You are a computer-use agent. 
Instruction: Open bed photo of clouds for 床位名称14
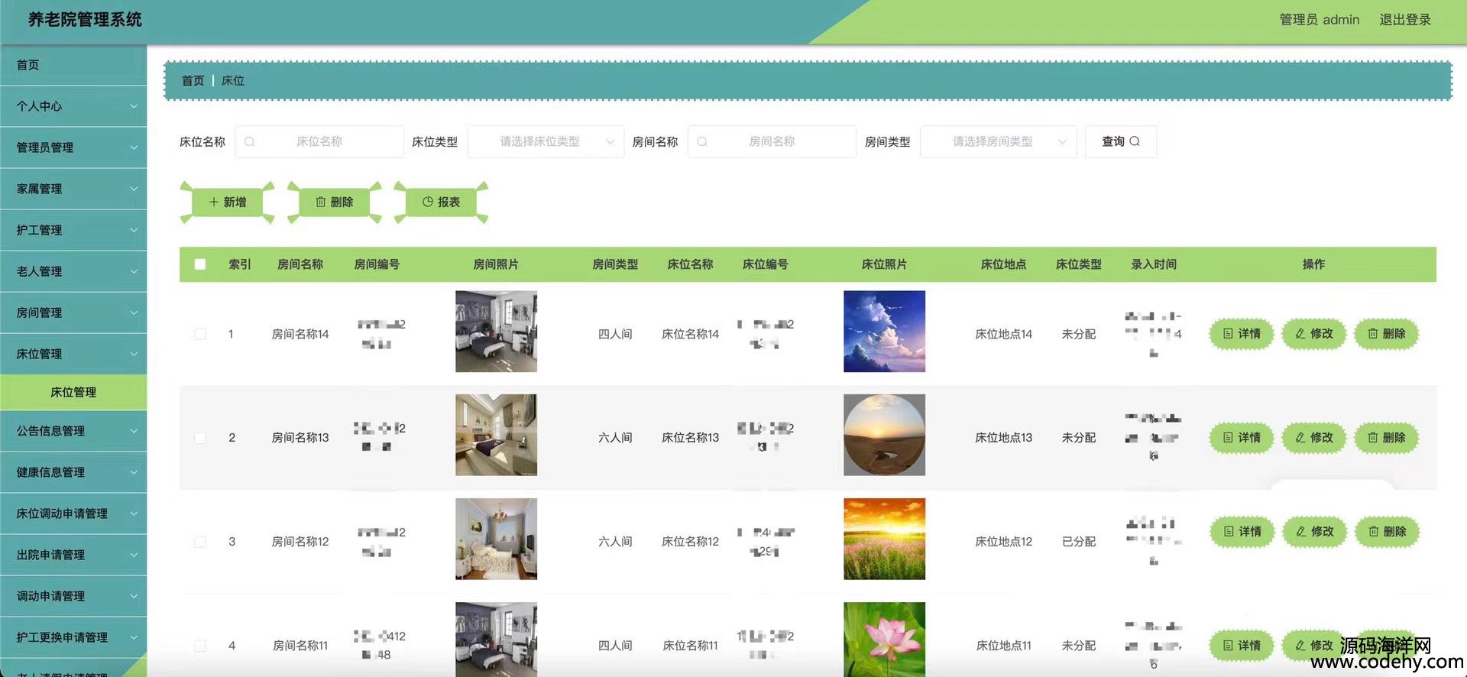coord(884,332)
